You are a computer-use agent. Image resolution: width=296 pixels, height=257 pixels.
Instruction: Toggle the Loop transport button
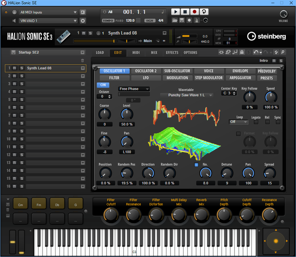coord(204,12)
